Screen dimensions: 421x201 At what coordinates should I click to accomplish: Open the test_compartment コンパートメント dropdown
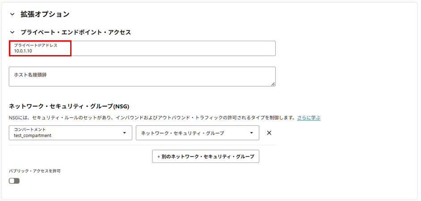pyautogui.click(x=67, y=133)
